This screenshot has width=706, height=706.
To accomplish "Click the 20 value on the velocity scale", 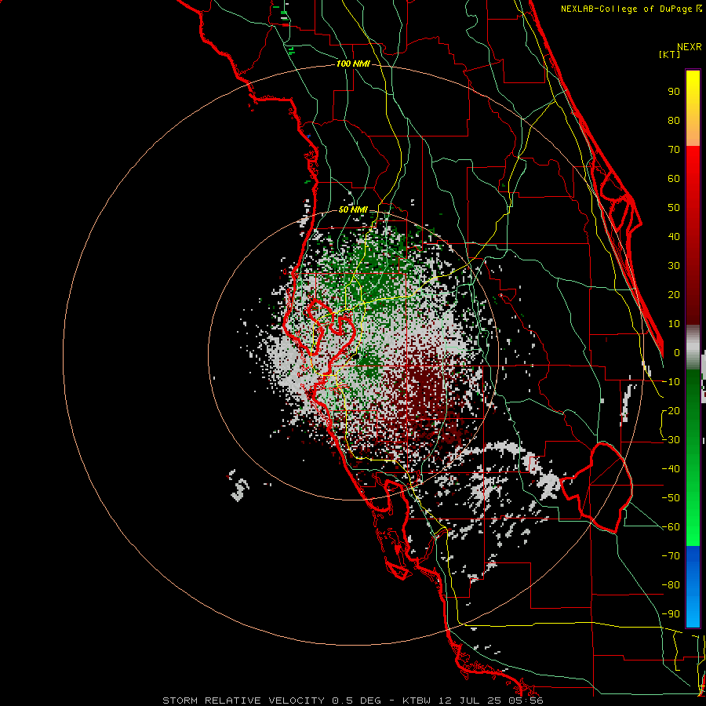I will [674, 295].
